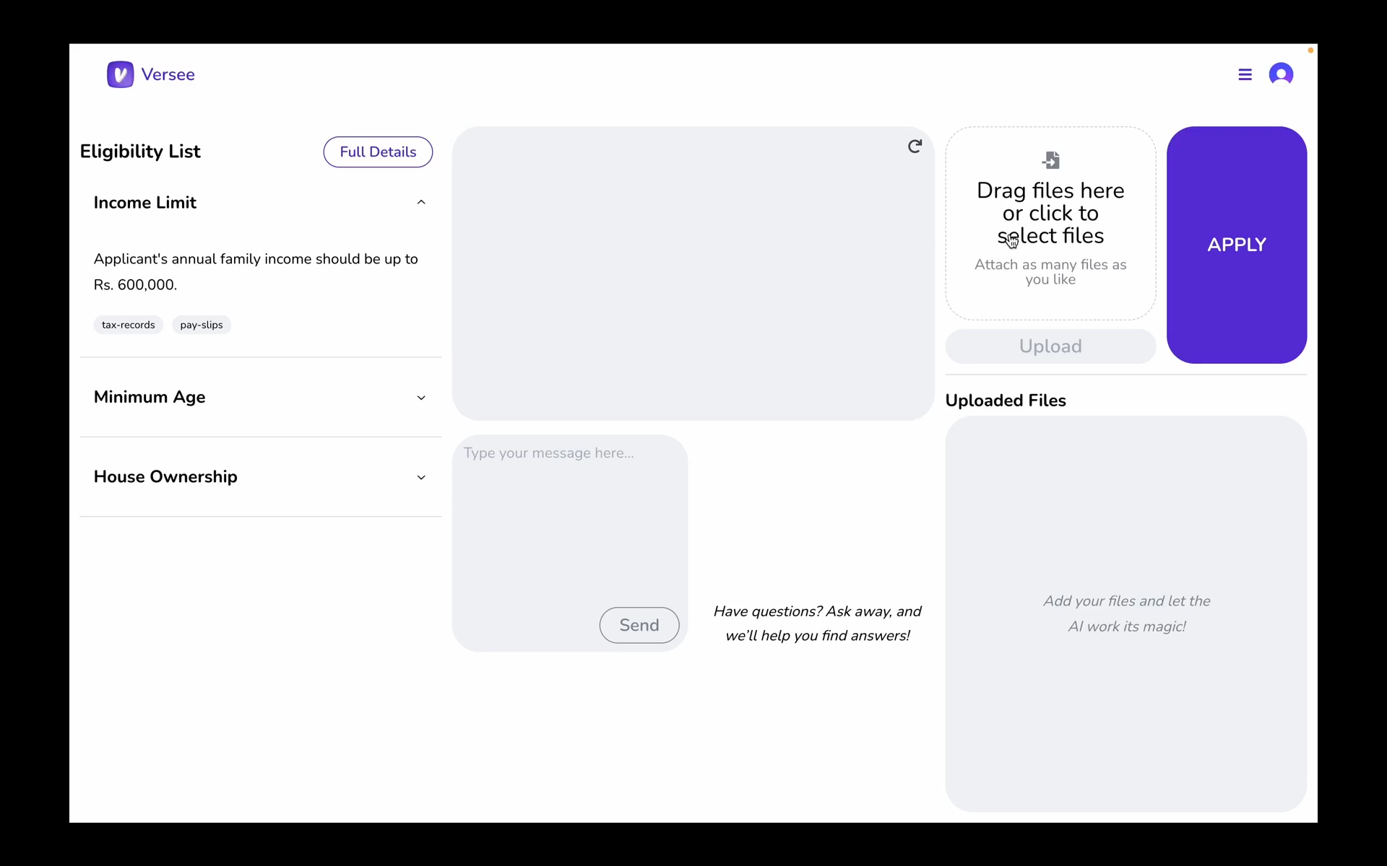Expand the Minimum Age section
Screen dimensions: 1387x866
pyautogui.click(x=421, y=398)
